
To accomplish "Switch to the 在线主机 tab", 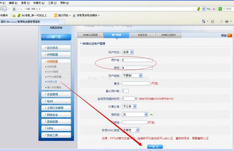I will pyautogui.click(x=142, y=35).
